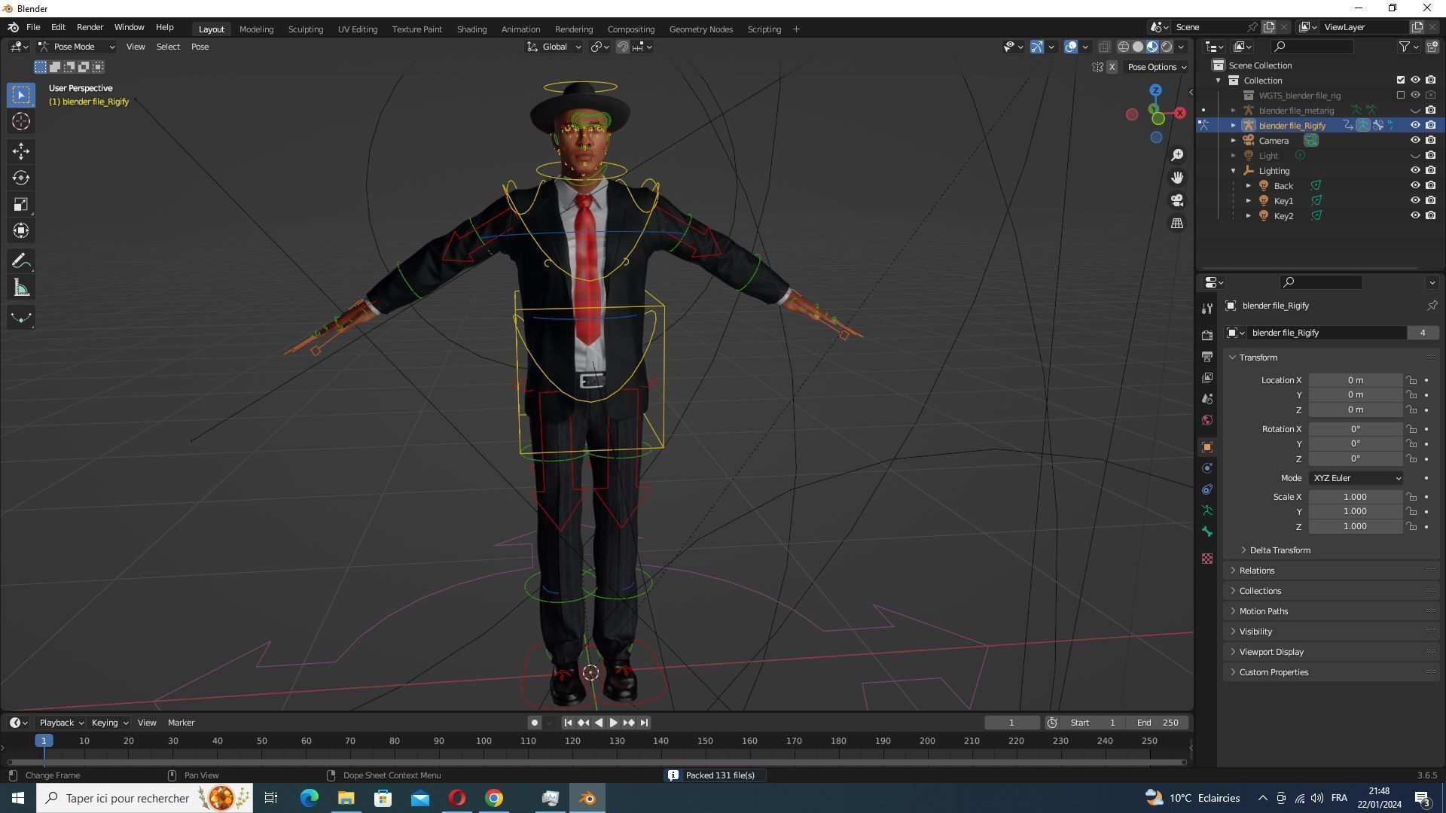Expand the Viewport Display panel
The height and width of the screenshot is (813, 1446).
(1271, 652)
